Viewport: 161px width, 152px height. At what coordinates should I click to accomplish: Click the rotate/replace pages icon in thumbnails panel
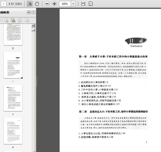pos(13,20)
